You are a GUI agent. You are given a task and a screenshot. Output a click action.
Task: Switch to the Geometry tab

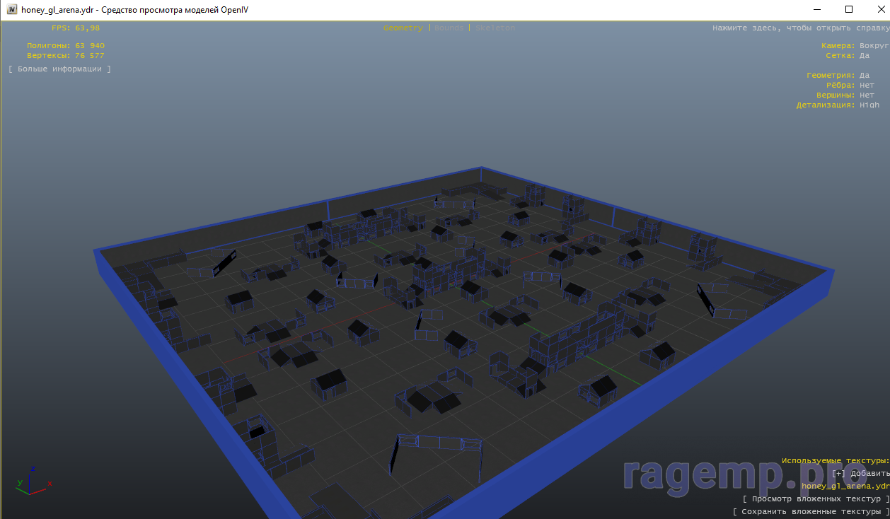(x=403, y=28)
